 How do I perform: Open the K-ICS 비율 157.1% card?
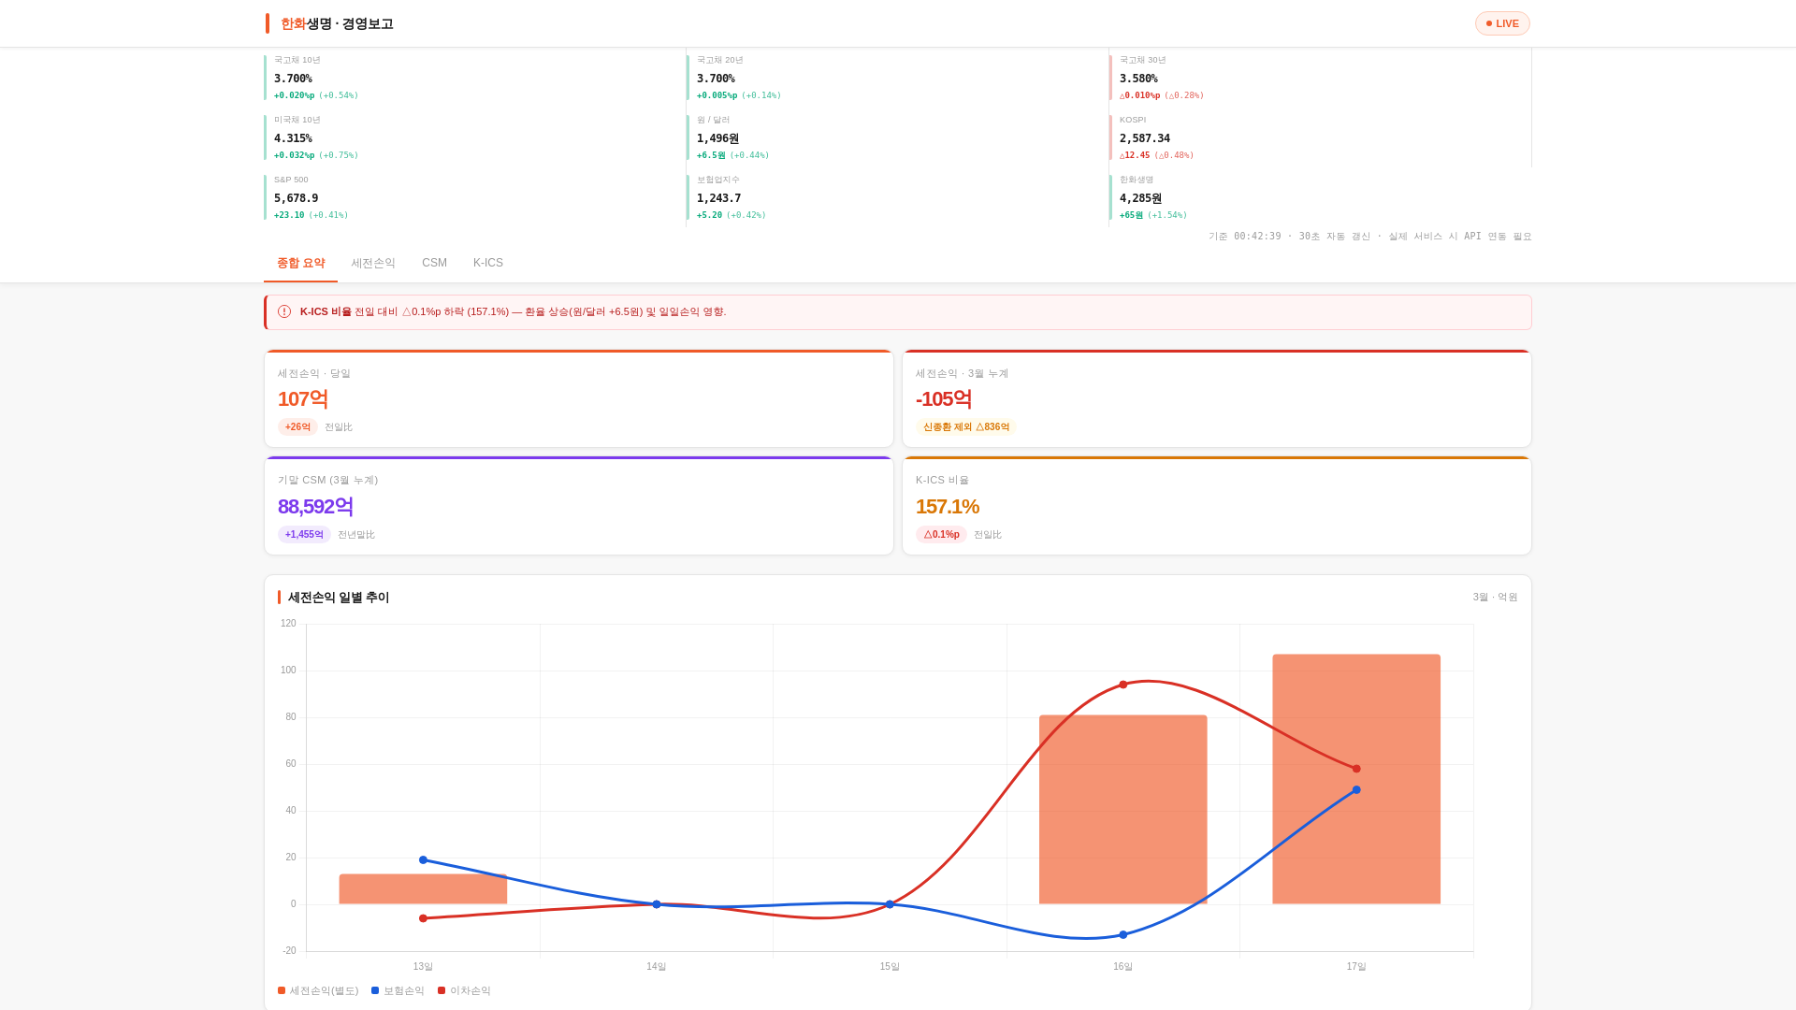click(1217, 506)
